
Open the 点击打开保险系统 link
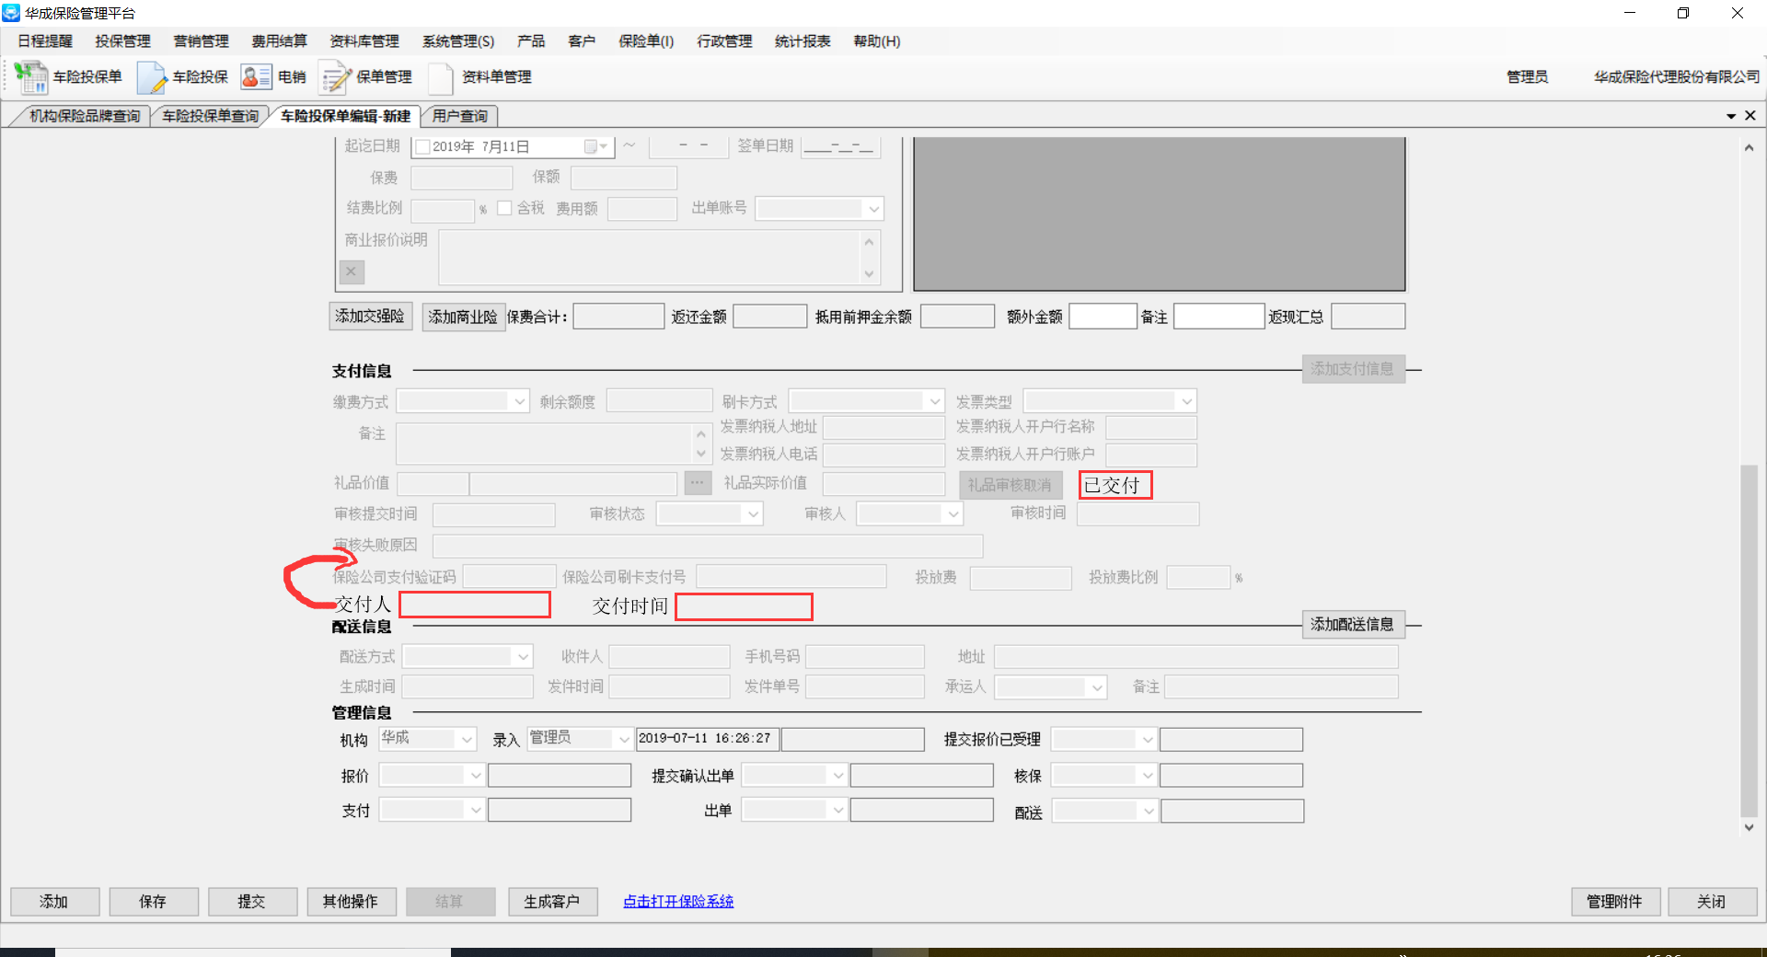(678, 902)
